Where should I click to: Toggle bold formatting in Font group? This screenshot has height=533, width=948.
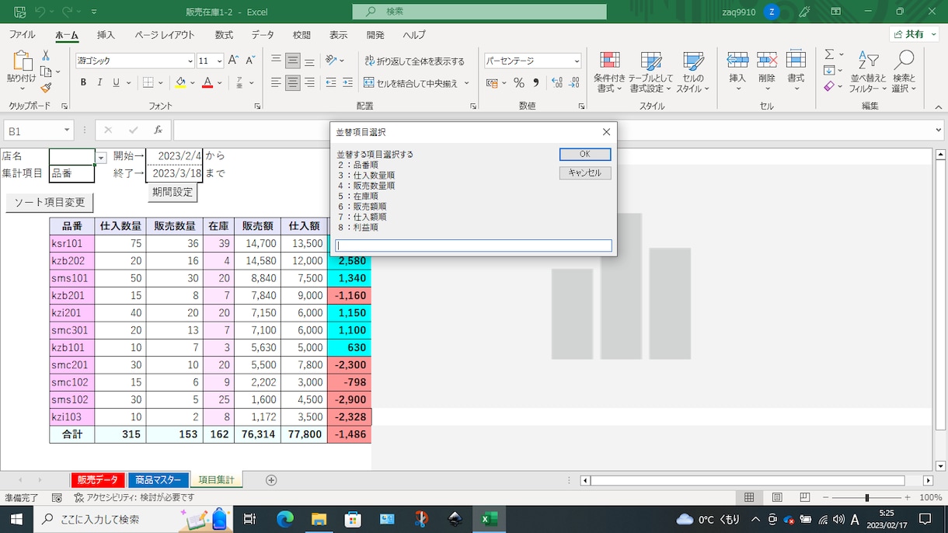coord(83,83)
